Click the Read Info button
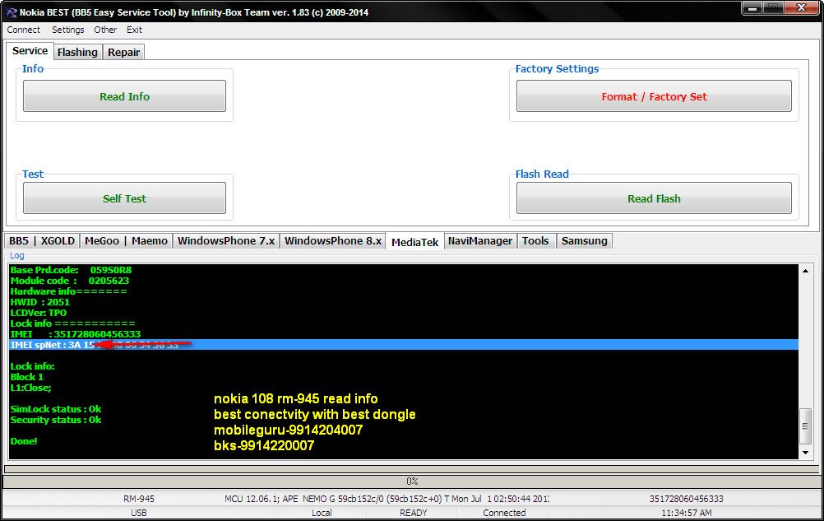824x521 pixels. pos(124,96)
